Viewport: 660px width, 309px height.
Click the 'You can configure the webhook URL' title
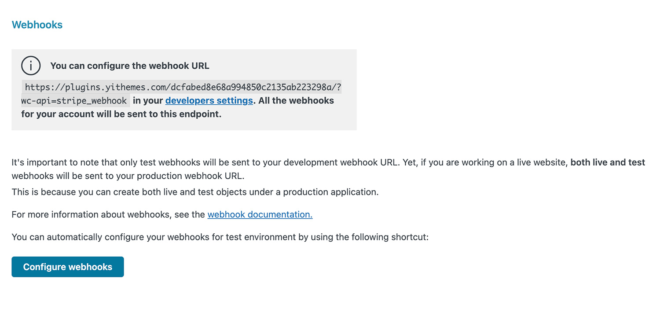pyautogui.click(x=130, y=66)
